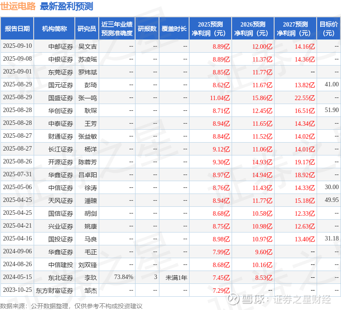Click the target price 41.00
Screen dimensions: 341x310
point(332,85)
